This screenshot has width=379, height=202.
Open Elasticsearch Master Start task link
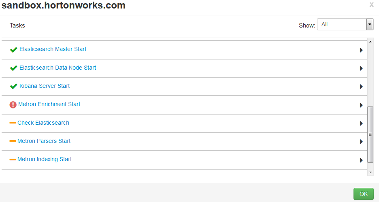tap(53, 49)
